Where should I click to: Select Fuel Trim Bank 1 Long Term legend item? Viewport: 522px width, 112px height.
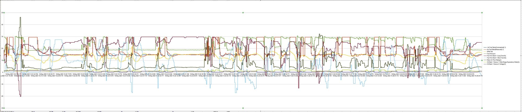496,56
